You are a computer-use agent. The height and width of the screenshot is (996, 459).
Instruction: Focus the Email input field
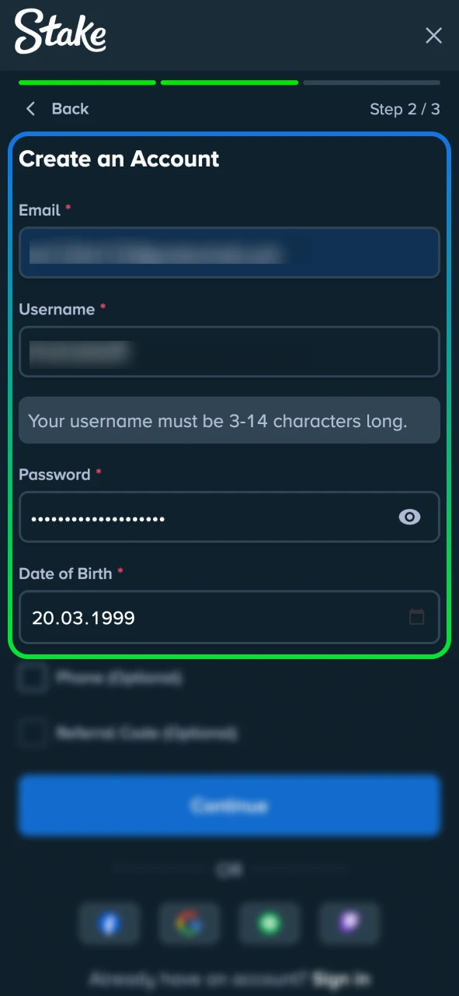(229, 253)
